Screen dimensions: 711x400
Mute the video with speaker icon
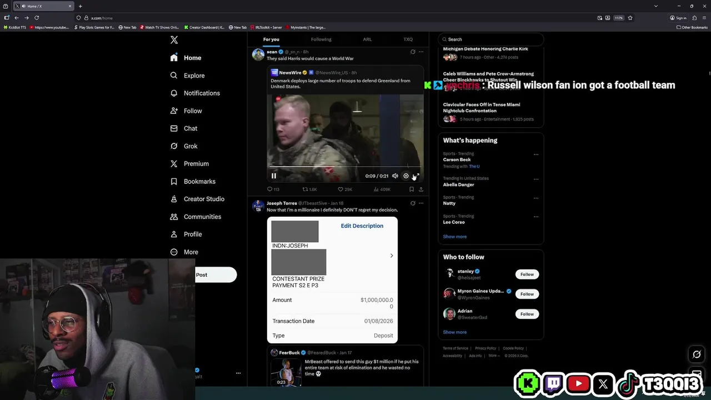pos(395,176)
